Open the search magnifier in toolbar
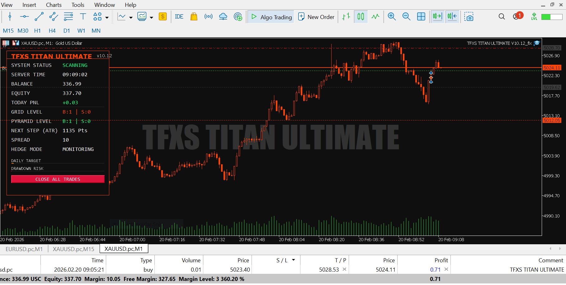 [502, 17]
